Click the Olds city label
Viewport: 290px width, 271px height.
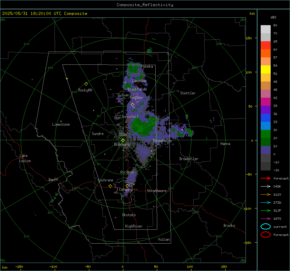pos(123,134)
